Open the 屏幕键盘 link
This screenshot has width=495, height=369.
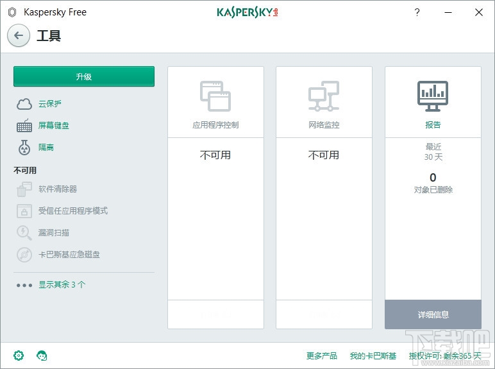pos(54,125)
